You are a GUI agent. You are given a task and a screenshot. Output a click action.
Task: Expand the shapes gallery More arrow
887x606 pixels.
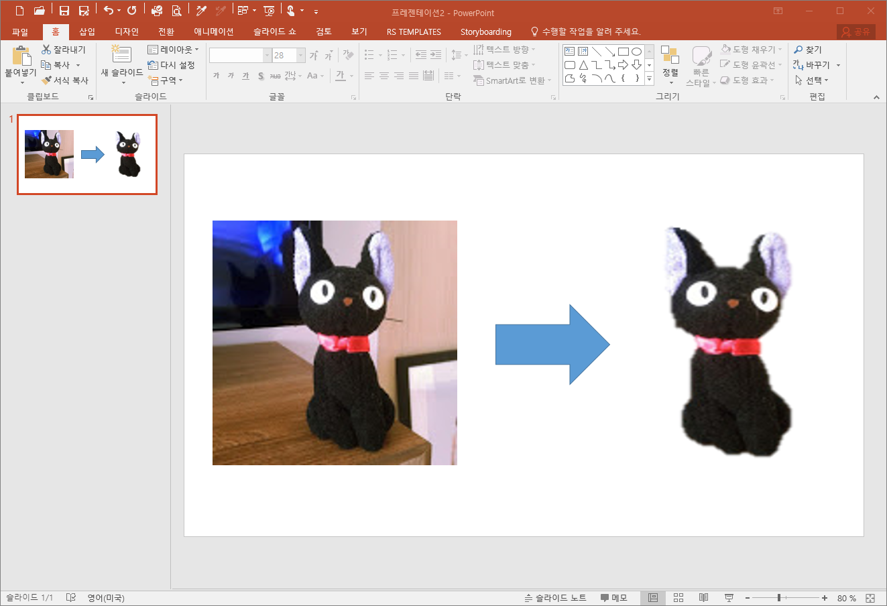tap(649, 79)
